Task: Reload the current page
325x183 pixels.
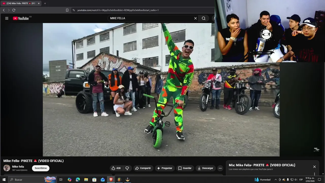Action: (x=14, y=10)
